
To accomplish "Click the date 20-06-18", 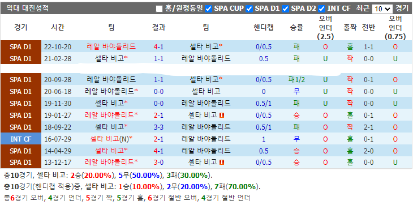I will pos(58,91).
